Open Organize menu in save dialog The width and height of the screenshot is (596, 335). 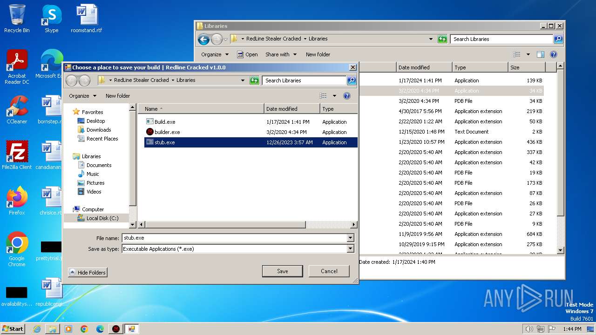coord(82,96)
